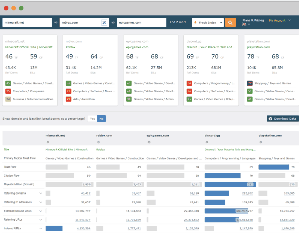Enable Yes for percentage breakdowns
The image size is (299, 233).
(x=92, y=119)
